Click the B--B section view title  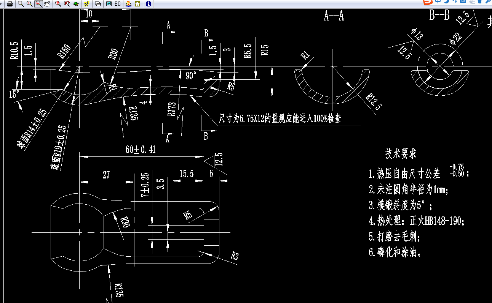[x=439, y=16]
